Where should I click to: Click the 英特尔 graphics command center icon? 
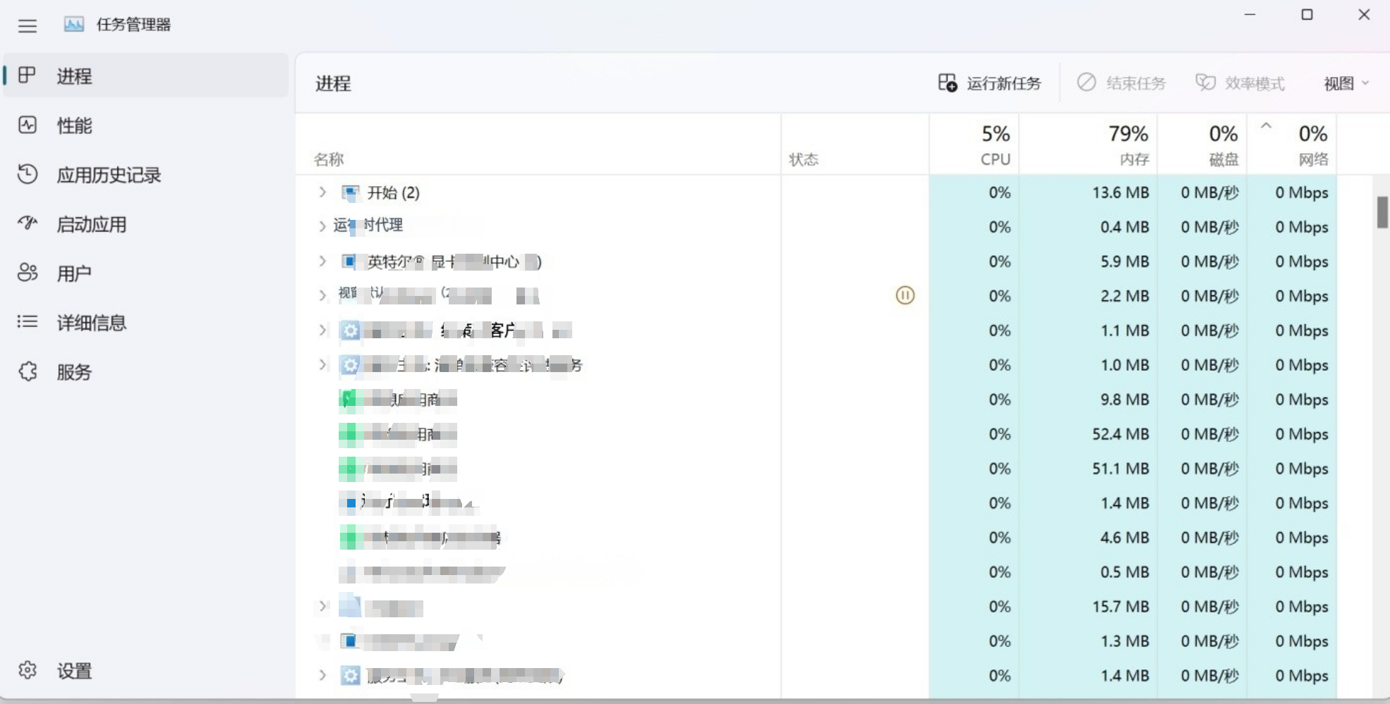[x=349, y=261]
